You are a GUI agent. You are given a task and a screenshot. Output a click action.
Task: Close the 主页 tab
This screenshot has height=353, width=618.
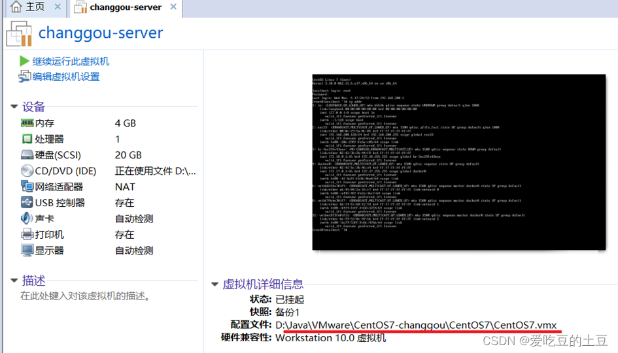(x=58, y=7)
